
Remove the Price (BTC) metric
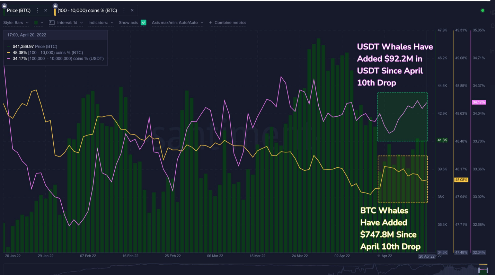point(45,10)
